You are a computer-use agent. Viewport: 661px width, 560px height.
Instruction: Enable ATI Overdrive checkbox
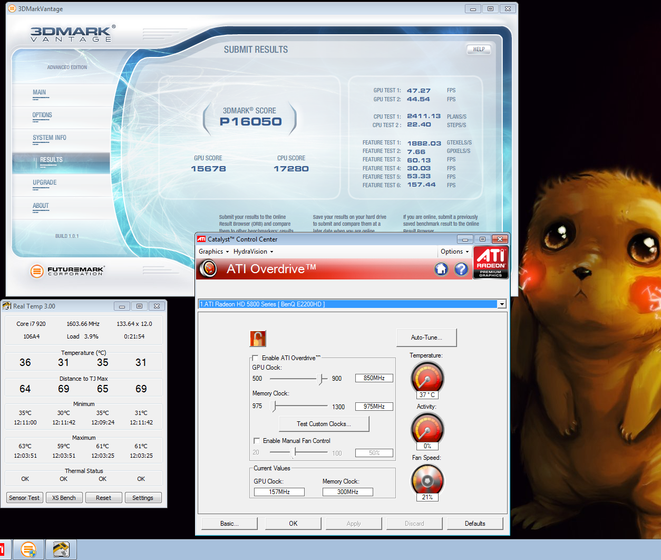pos(255,358)
